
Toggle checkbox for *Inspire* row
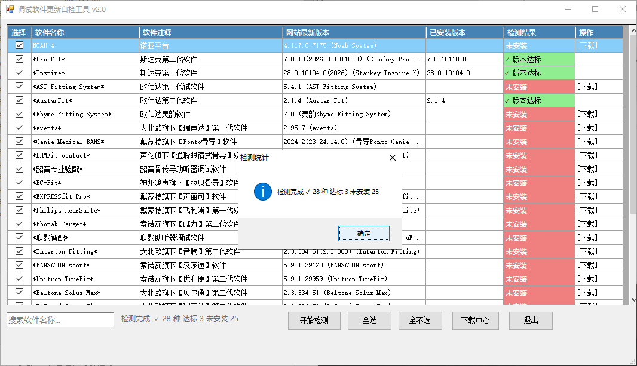(19, 73)
